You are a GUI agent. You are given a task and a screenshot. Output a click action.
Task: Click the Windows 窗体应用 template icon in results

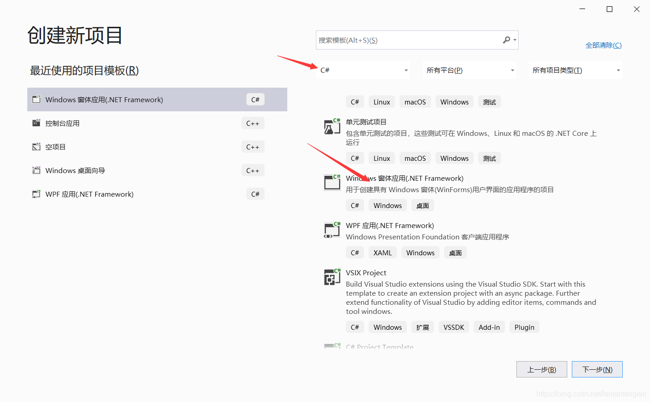click(332, 183)
